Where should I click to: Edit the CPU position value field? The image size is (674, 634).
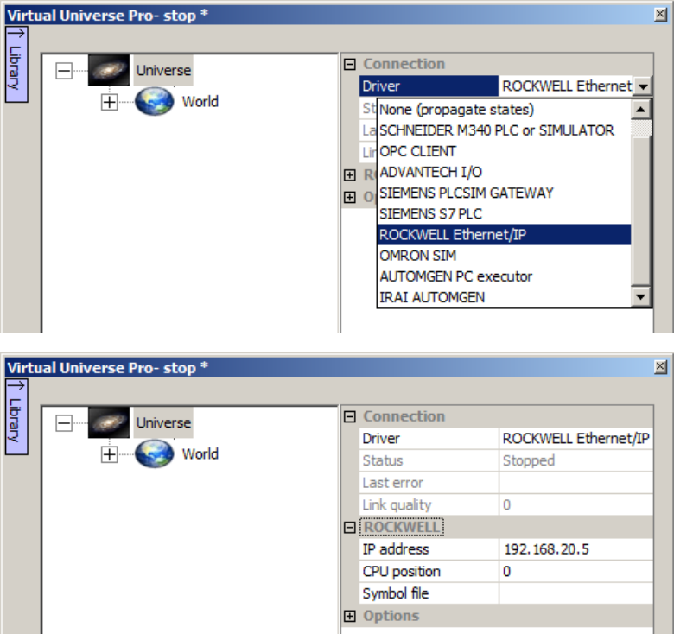click(x=576, y=572)
